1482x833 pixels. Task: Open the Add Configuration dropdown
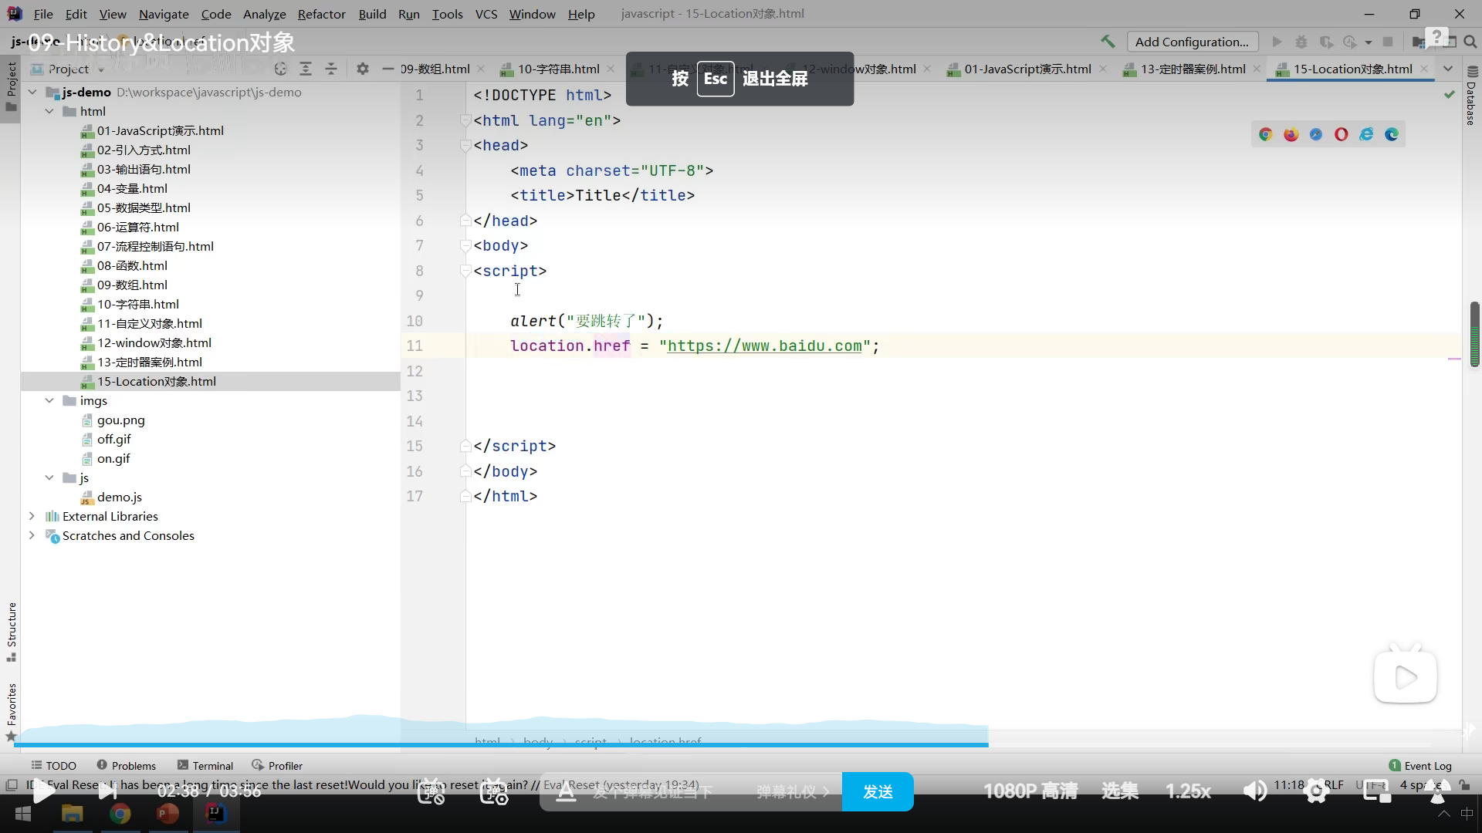(x=1192, y=42)
